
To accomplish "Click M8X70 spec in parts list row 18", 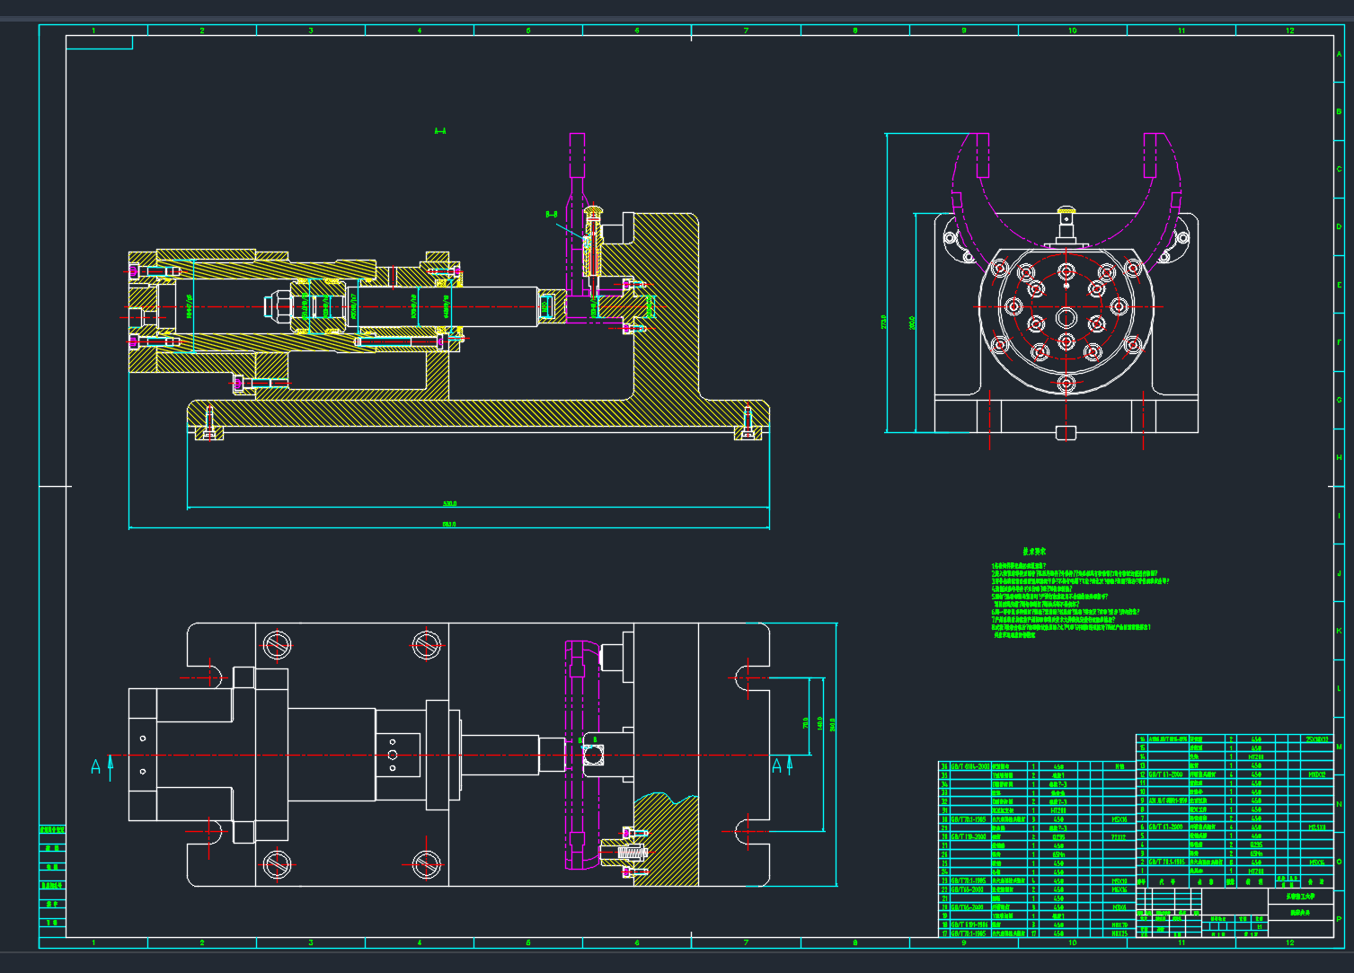I will point(1119,924).
